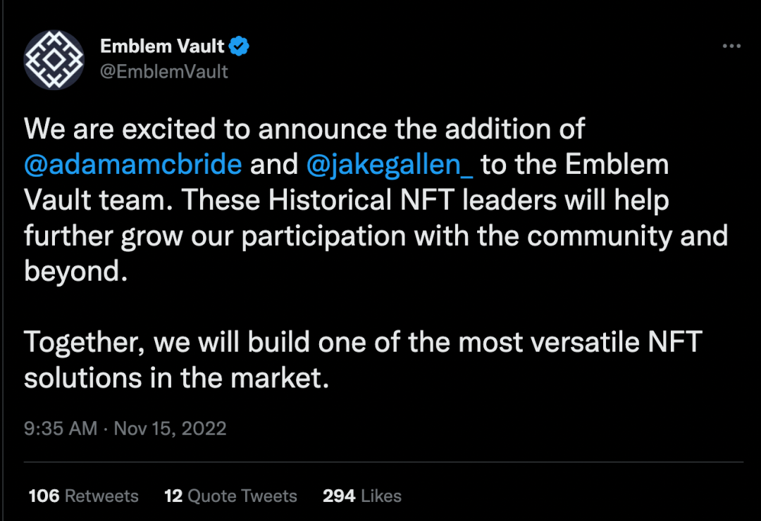This screenshot has height=521, width=761.
Task: Open the @EmblemVault handle link
Action: 163,72
